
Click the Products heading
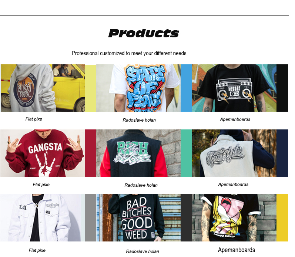tap(144, 33)
